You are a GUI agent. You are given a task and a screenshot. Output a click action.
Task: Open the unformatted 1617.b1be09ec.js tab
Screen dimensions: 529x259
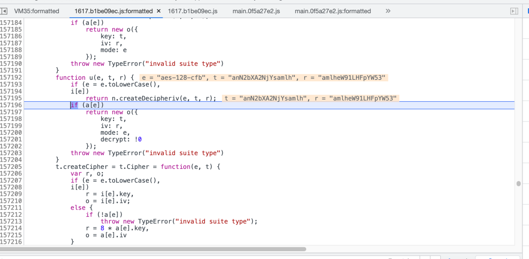pyautogui.click(x=192, y=11)
